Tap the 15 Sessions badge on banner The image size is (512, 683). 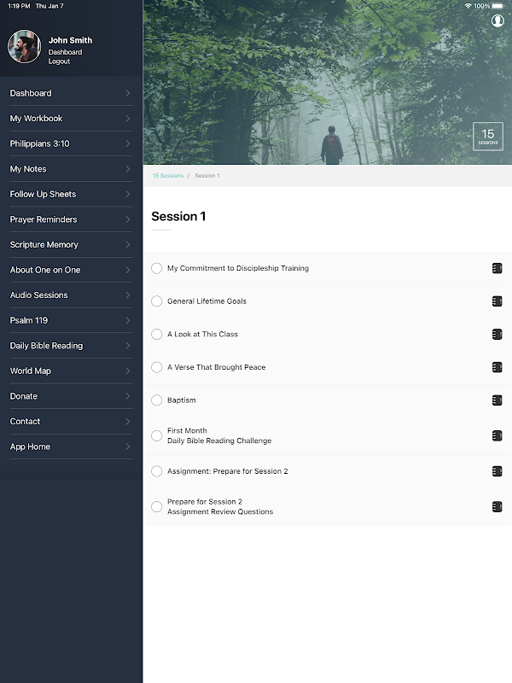(487, 137)
